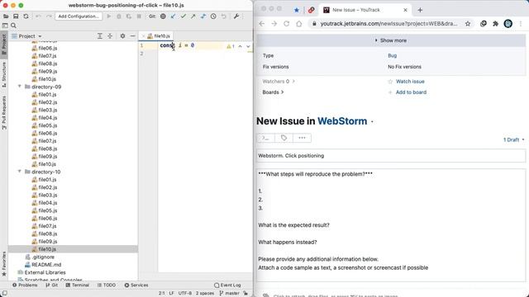Click the Chrome home icon
529x297 pixels.
[x=299, y=24]
